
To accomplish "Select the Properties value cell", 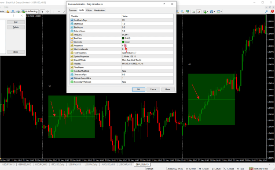I will (147, 46).
